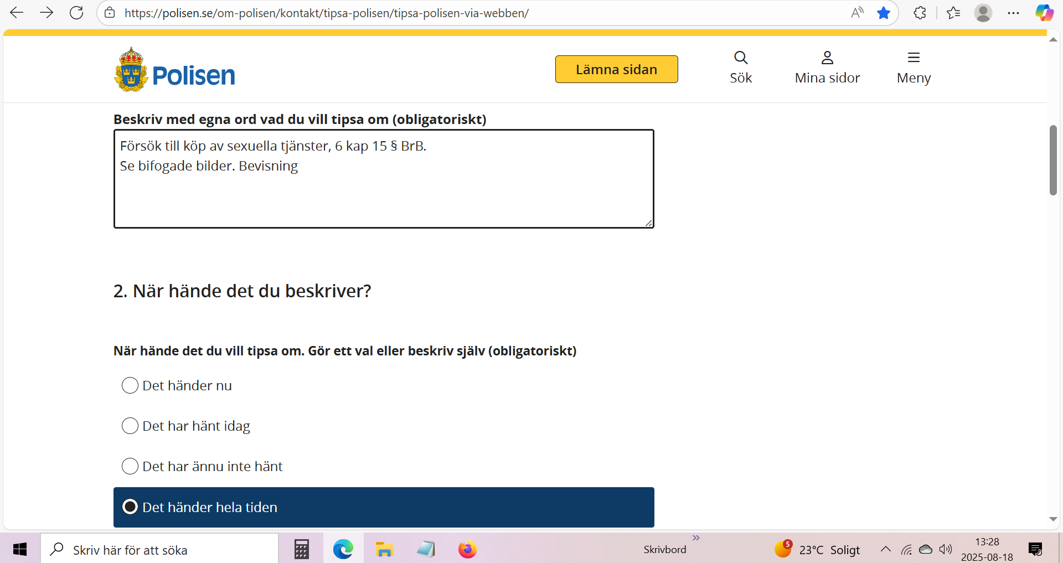Pick 'Det händer hela tiden' option
The image size is (1063, 563).
pyautogui.click(x=130, y=507)
